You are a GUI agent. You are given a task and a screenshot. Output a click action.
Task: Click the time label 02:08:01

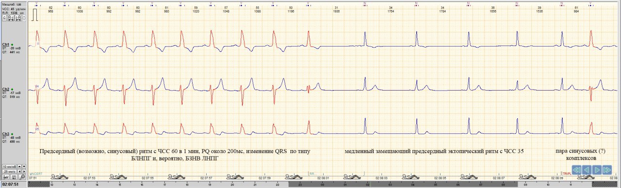click(x=324, y=178)
